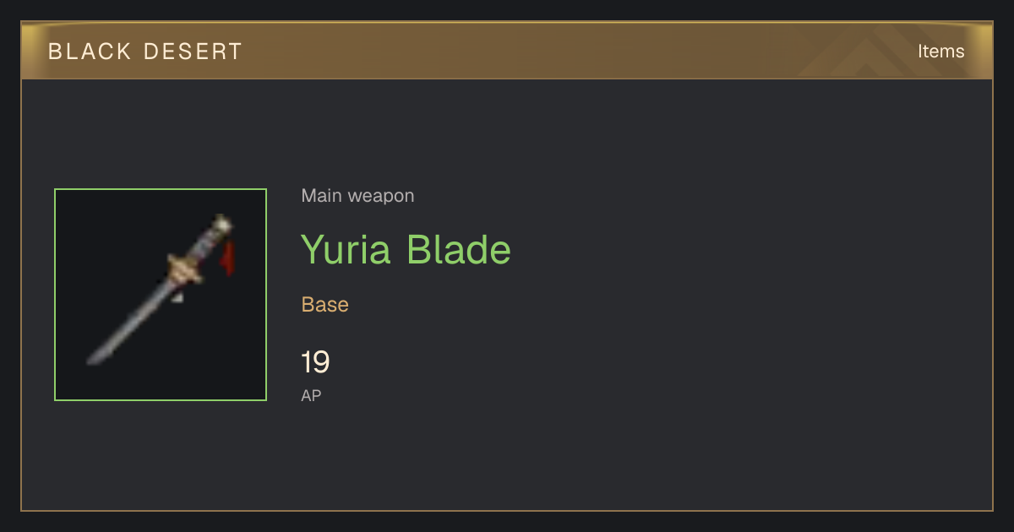This screenshot has width=1014, height=532.
Task: Click the BLACK DESERT title text
Action: pos(145,52)
